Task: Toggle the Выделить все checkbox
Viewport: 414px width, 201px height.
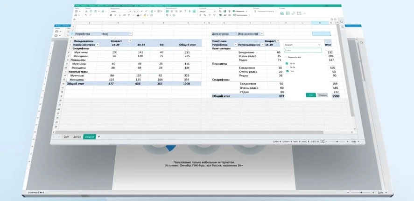Action: [x=287, y=56]
